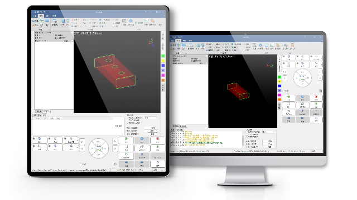Expand the second numeric dropdown in the tablet's options panel

click(151, 131)
